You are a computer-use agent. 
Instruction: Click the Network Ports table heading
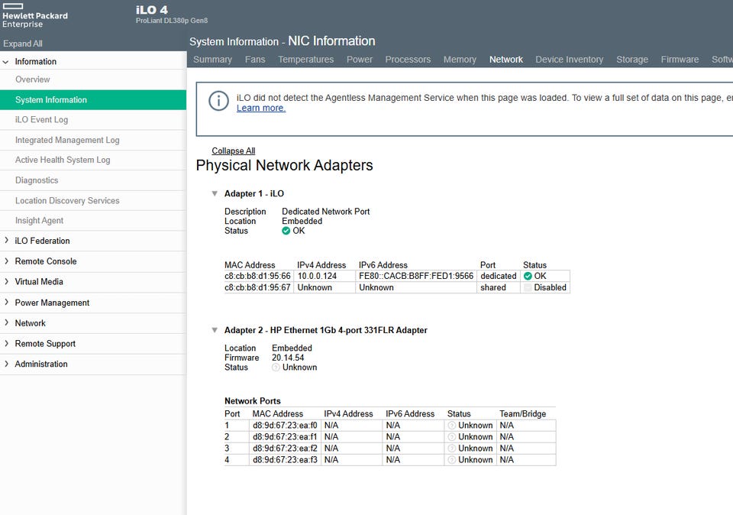[253, 401]
